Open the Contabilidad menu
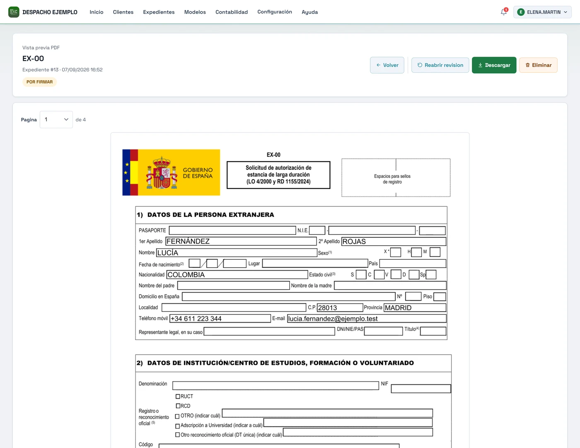580x448 pixels. click(232, 12)
